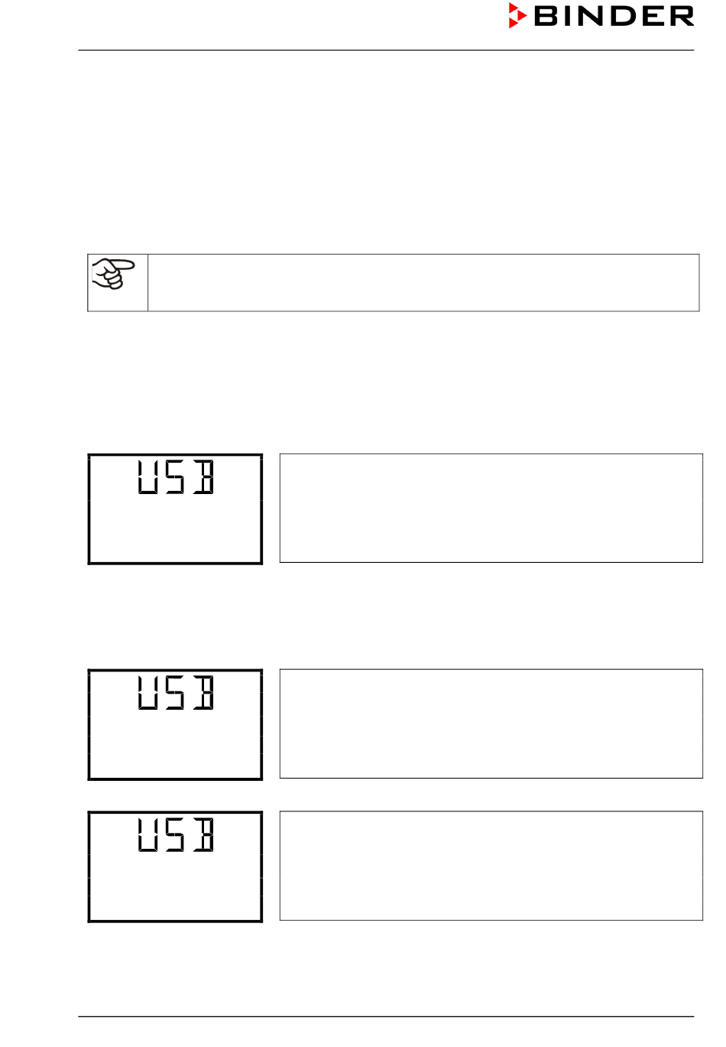The image size is (726, 1047).
Task: Click the USB segment text in the first display
Action: 176,477
